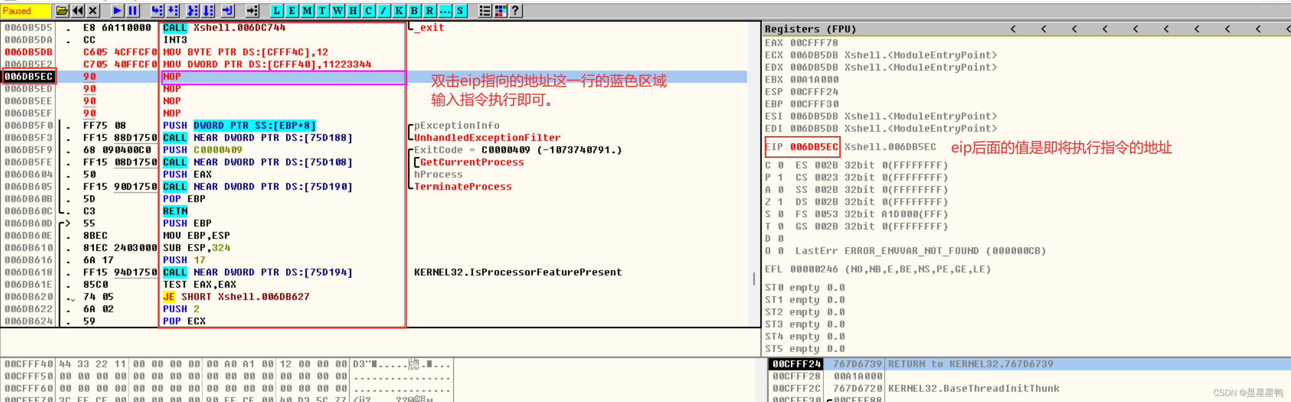Screen dimensions: 1291x402
Task: Select CALL Xshell.006DC744 instruction
Action: (224, 28)
